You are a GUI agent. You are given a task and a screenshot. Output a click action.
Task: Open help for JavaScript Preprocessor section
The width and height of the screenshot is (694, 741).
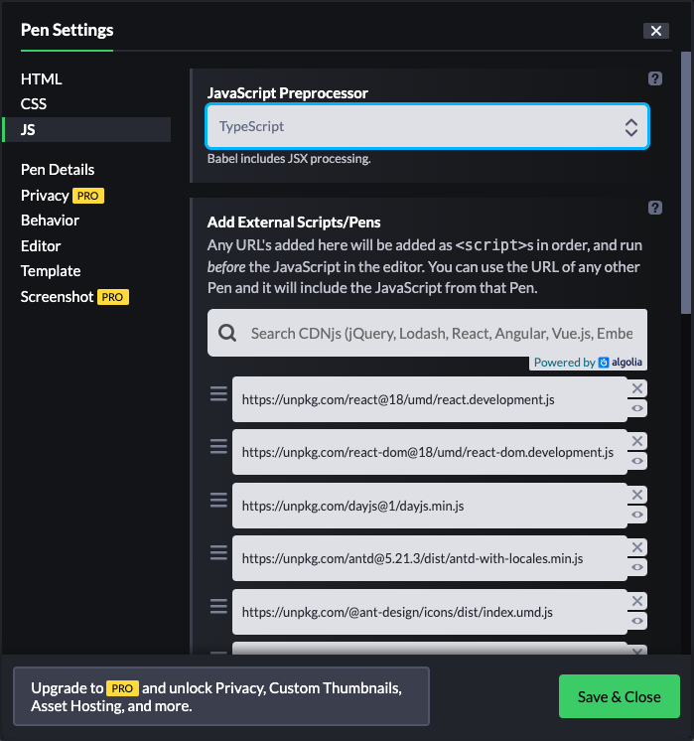pyautogui.click(x=655, y=78)
